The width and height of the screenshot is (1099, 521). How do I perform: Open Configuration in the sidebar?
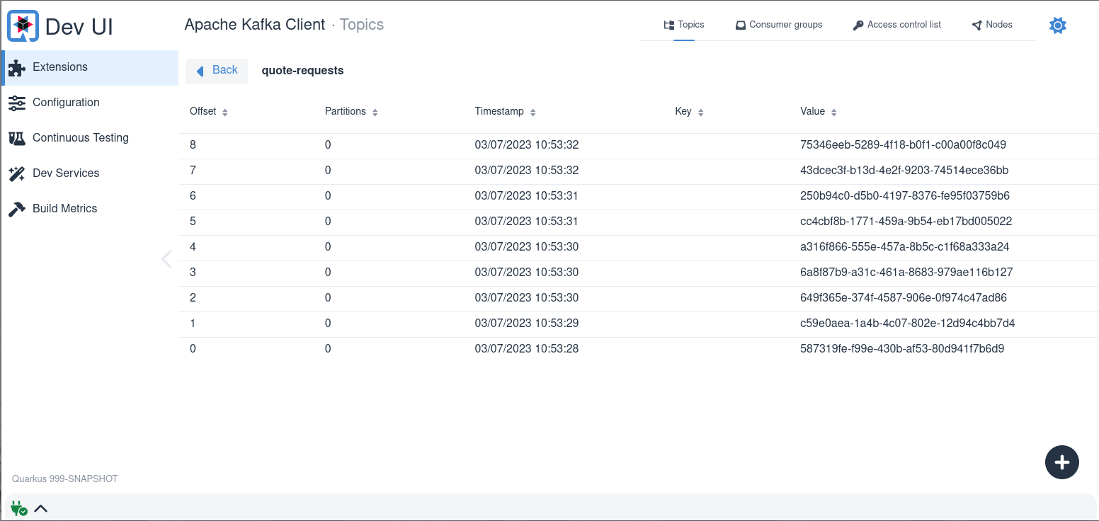pyautogui.click(x=90, y=103)
